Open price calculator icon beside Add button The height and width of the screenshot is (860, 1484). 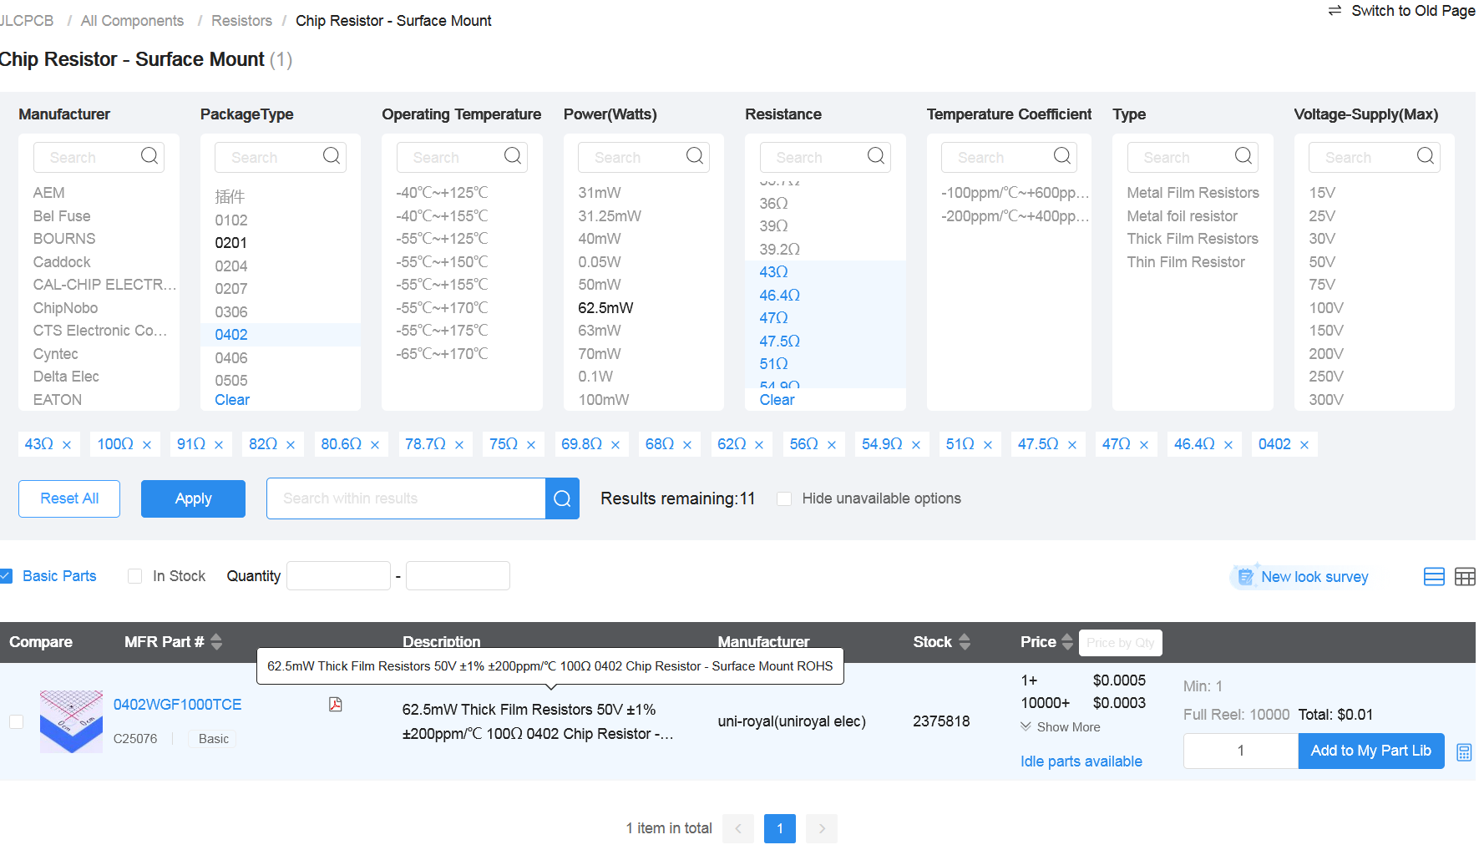click(x=1464, y=752)
